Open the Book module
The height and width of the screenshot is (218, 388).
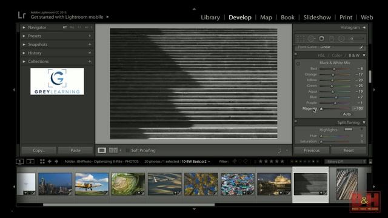click(x=287, y=18)
